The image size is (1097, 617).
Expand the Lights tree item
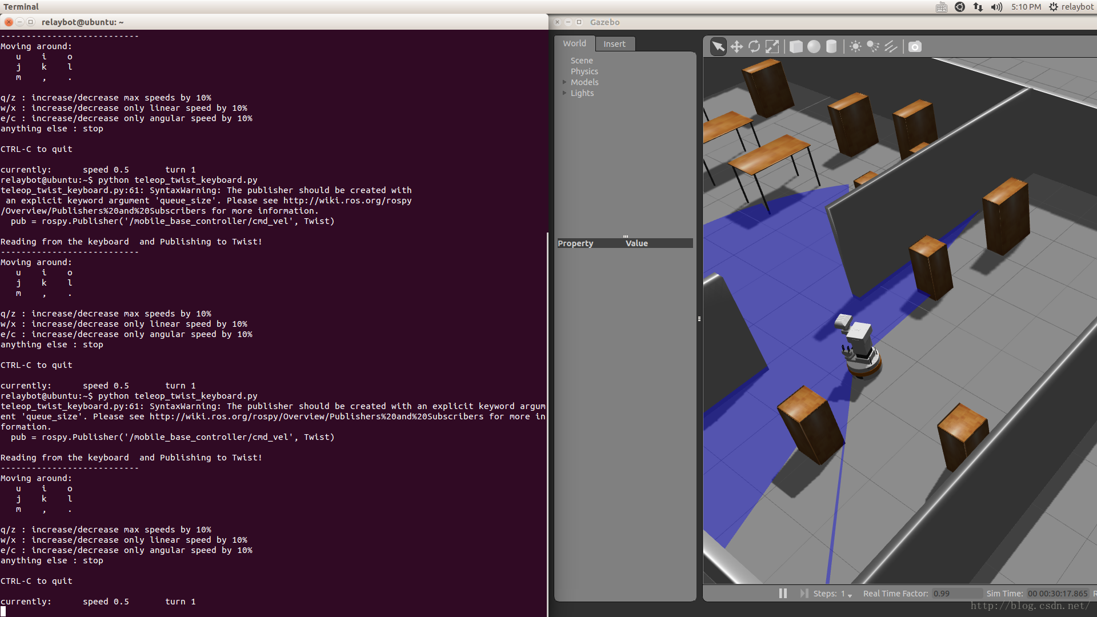(564, 93)
